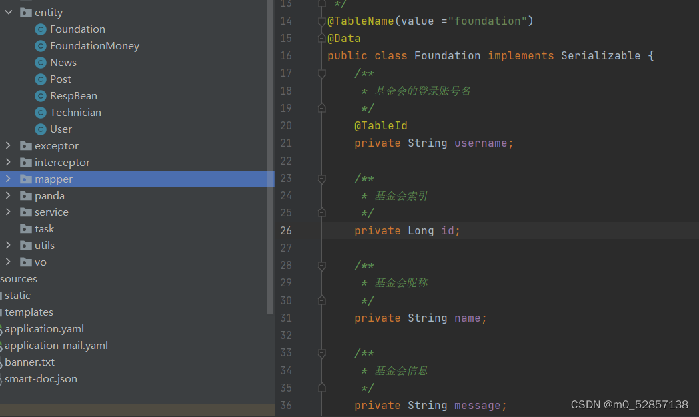Click the FoundationMoney class icon

pyautogui.click(x=40, y=45)
